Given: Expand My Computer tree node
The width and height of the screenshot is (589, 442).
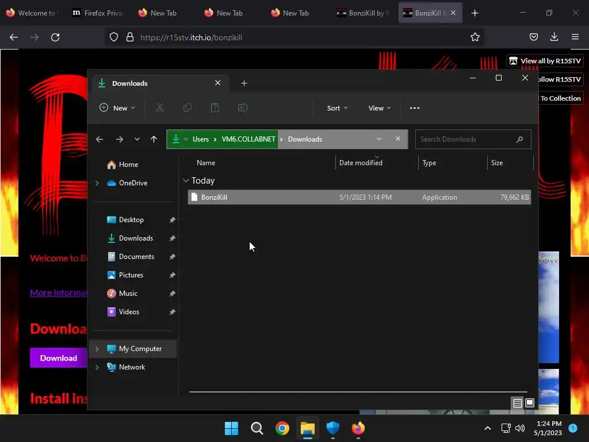Looking at the screenshot, I should click(97, 349).
